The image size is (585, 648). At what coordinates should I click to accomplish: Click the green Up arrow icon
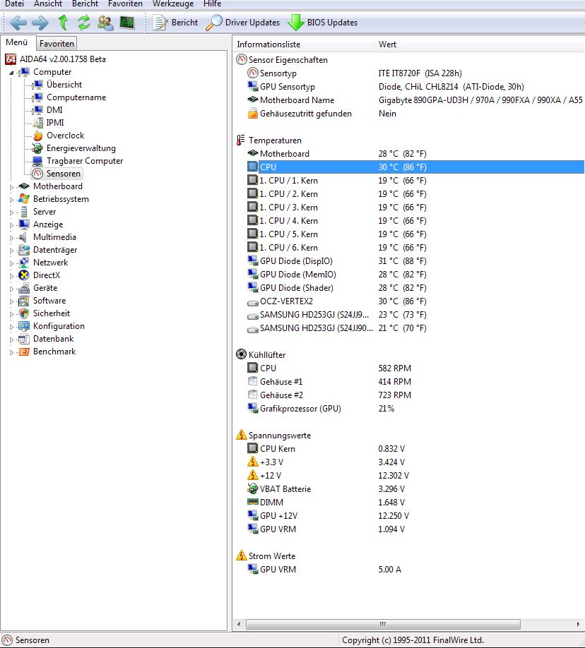(x=63, y=23)
